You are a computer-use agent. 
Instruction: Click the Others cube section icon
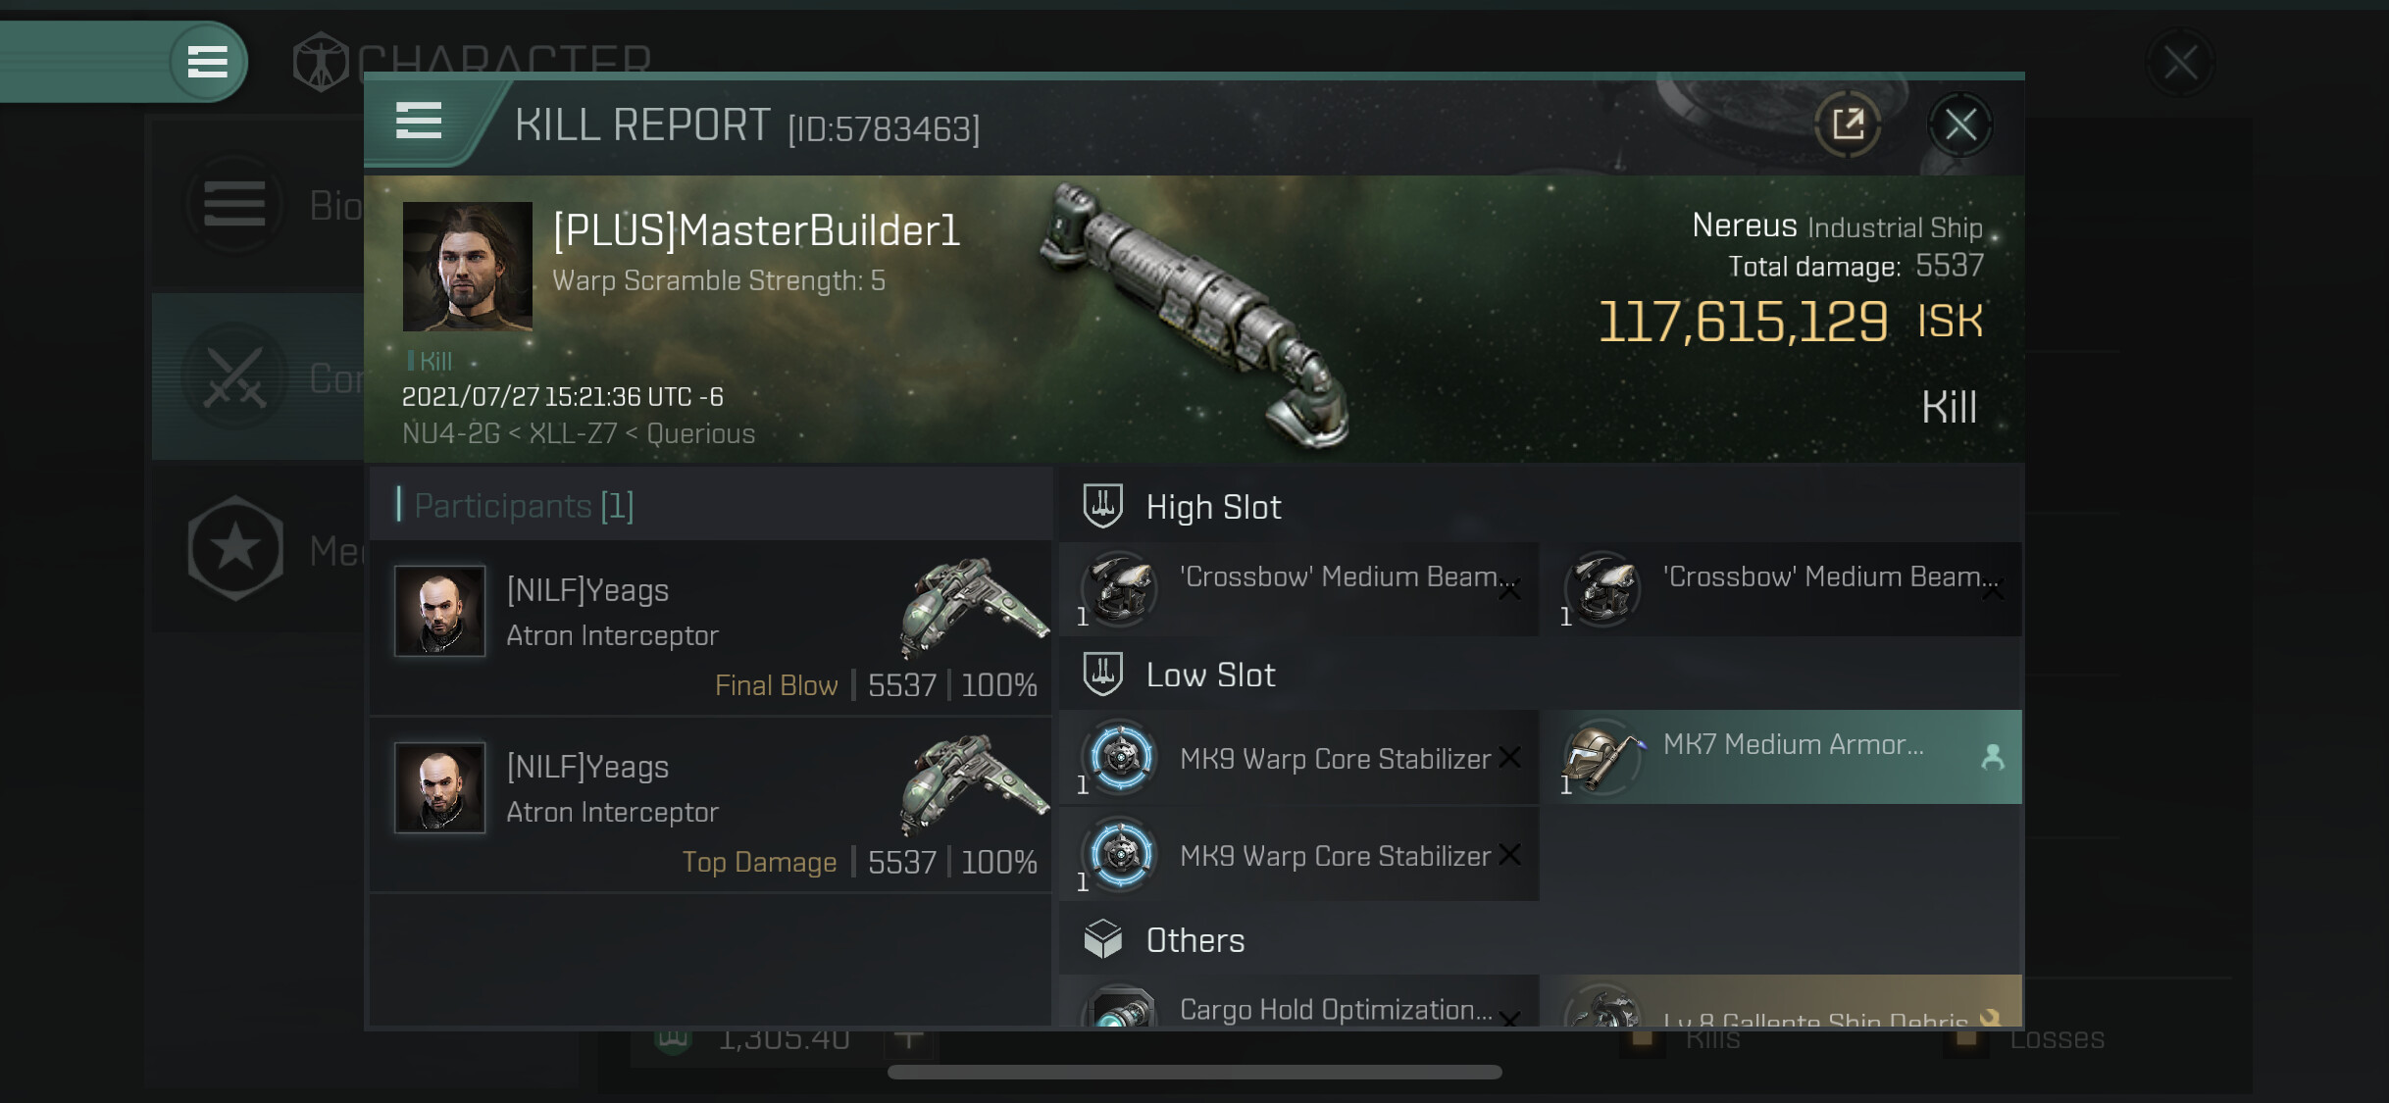pos(1102,939)
